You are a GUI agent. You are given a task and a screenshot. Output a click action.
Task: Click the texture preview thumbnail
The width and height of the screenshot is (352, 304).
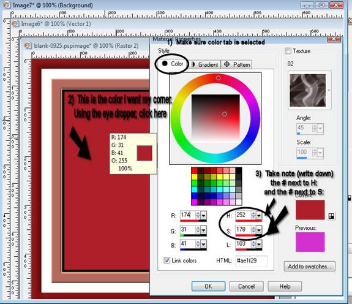[307, 90]
